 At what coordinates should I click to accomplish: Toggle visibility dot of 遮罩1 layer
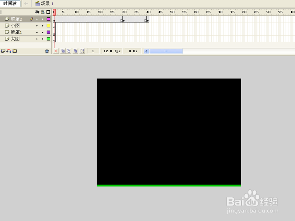coord(37,32)
